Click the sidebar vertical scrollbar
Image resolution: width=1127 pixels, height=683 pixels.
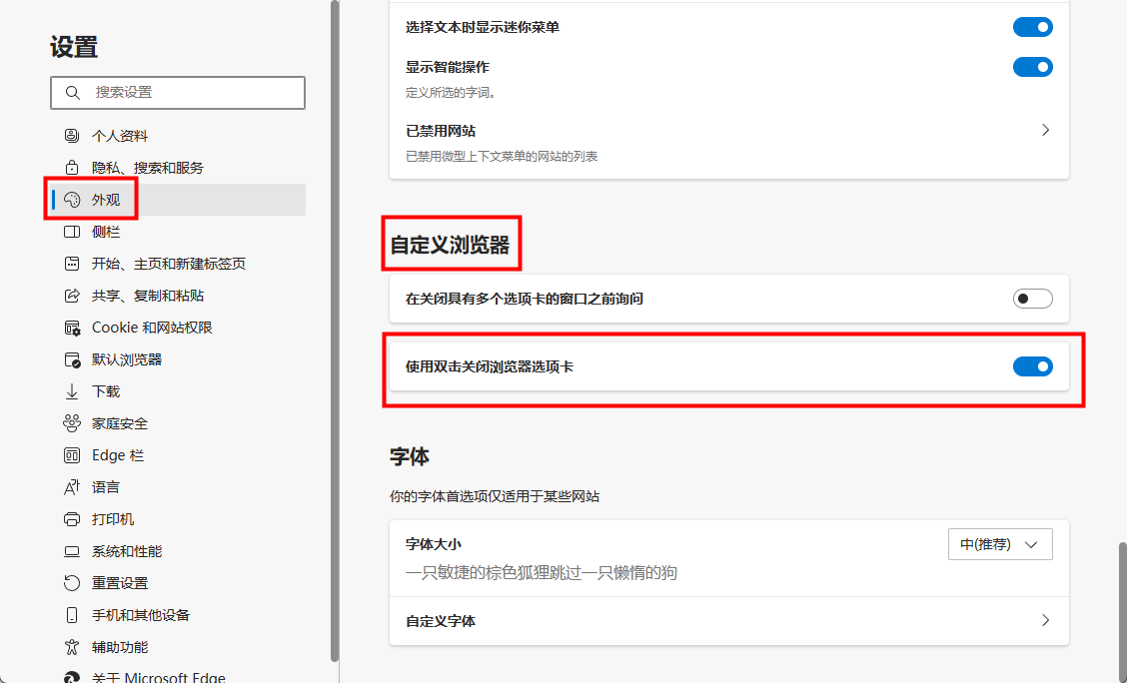335,331
